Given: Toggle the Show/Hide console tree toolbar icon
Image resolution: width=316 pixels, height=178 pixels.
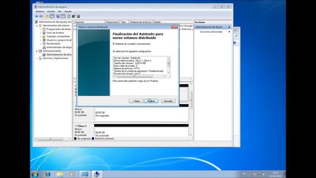Looking at the screenshot, I should (x=52, y=16).
